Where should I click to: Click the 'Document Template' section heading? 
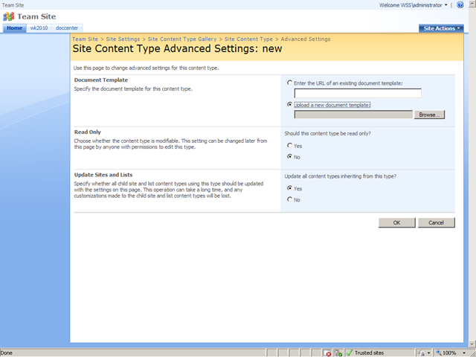point(101,80)
